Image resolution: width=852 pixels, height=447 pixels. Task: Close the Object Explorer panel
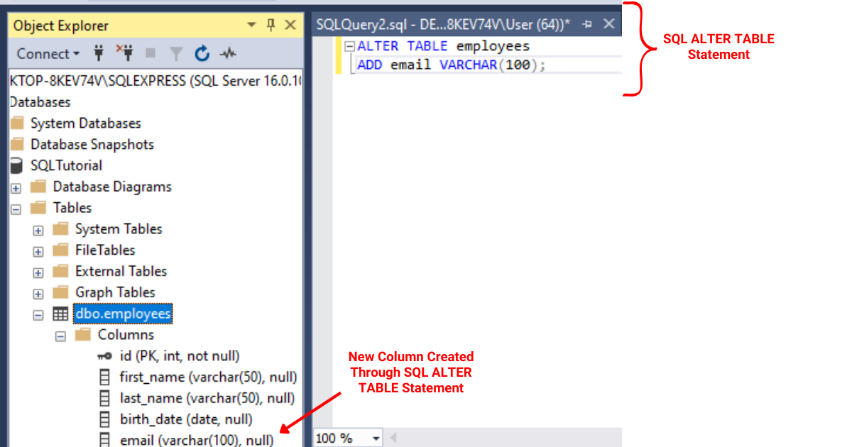290,26
